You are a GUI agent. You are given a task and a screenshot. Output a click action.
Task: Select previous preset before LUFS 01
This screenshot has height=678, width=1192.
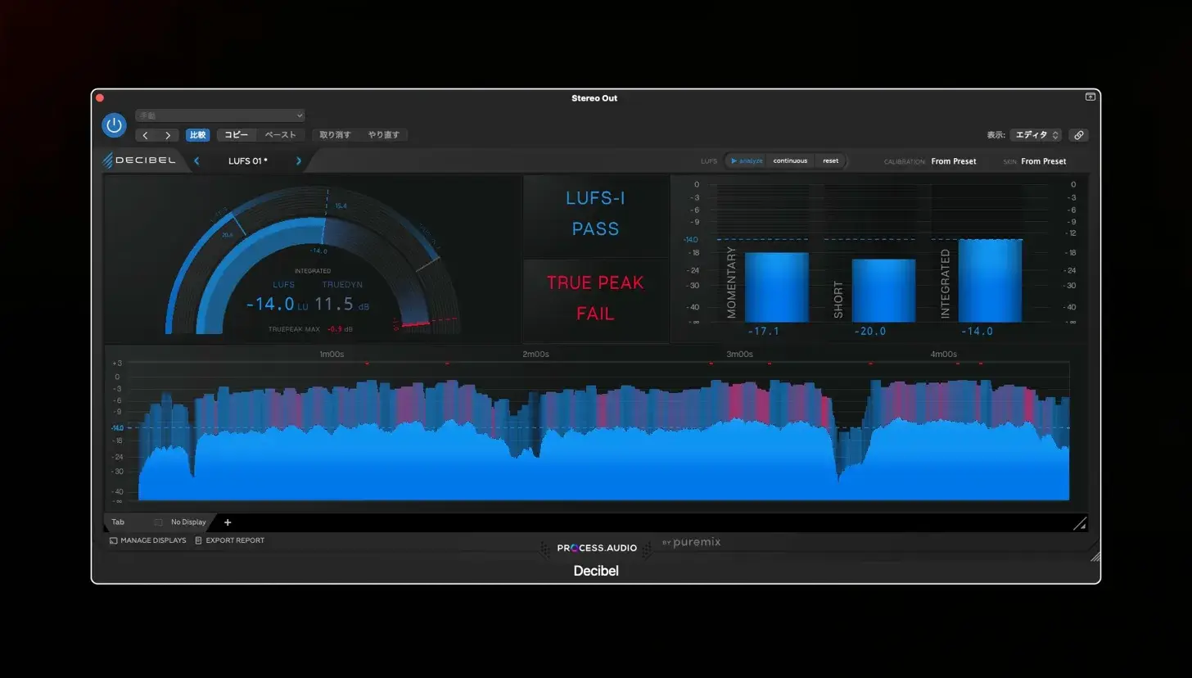(x=196, y=161)
